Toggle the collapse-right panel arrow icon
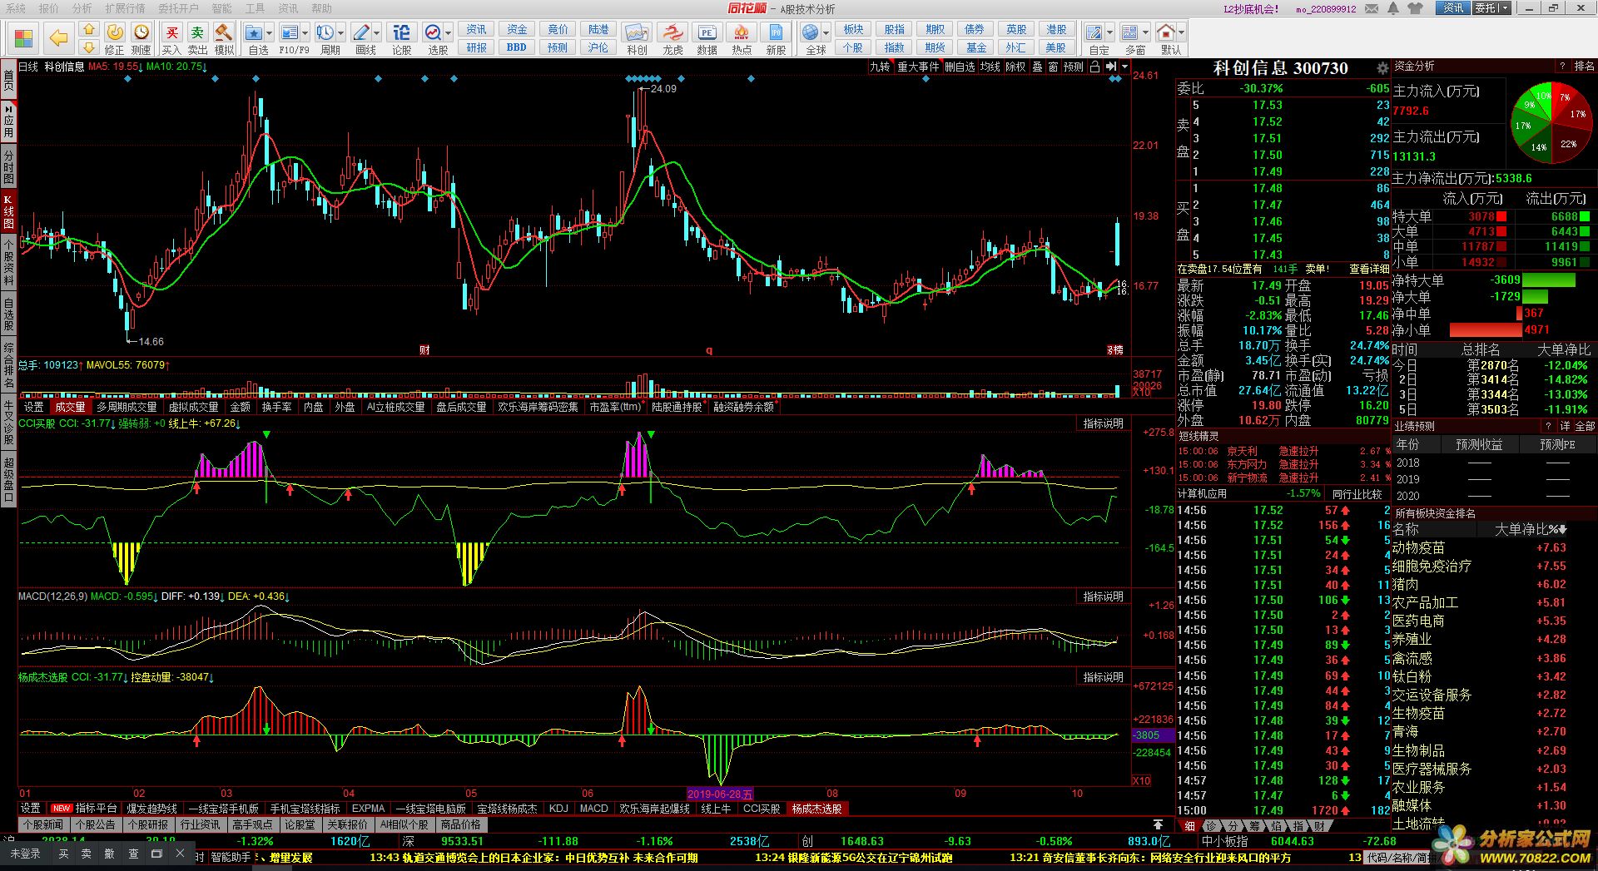Viewport: 1598px width, 871px height. coord(1111,67)
